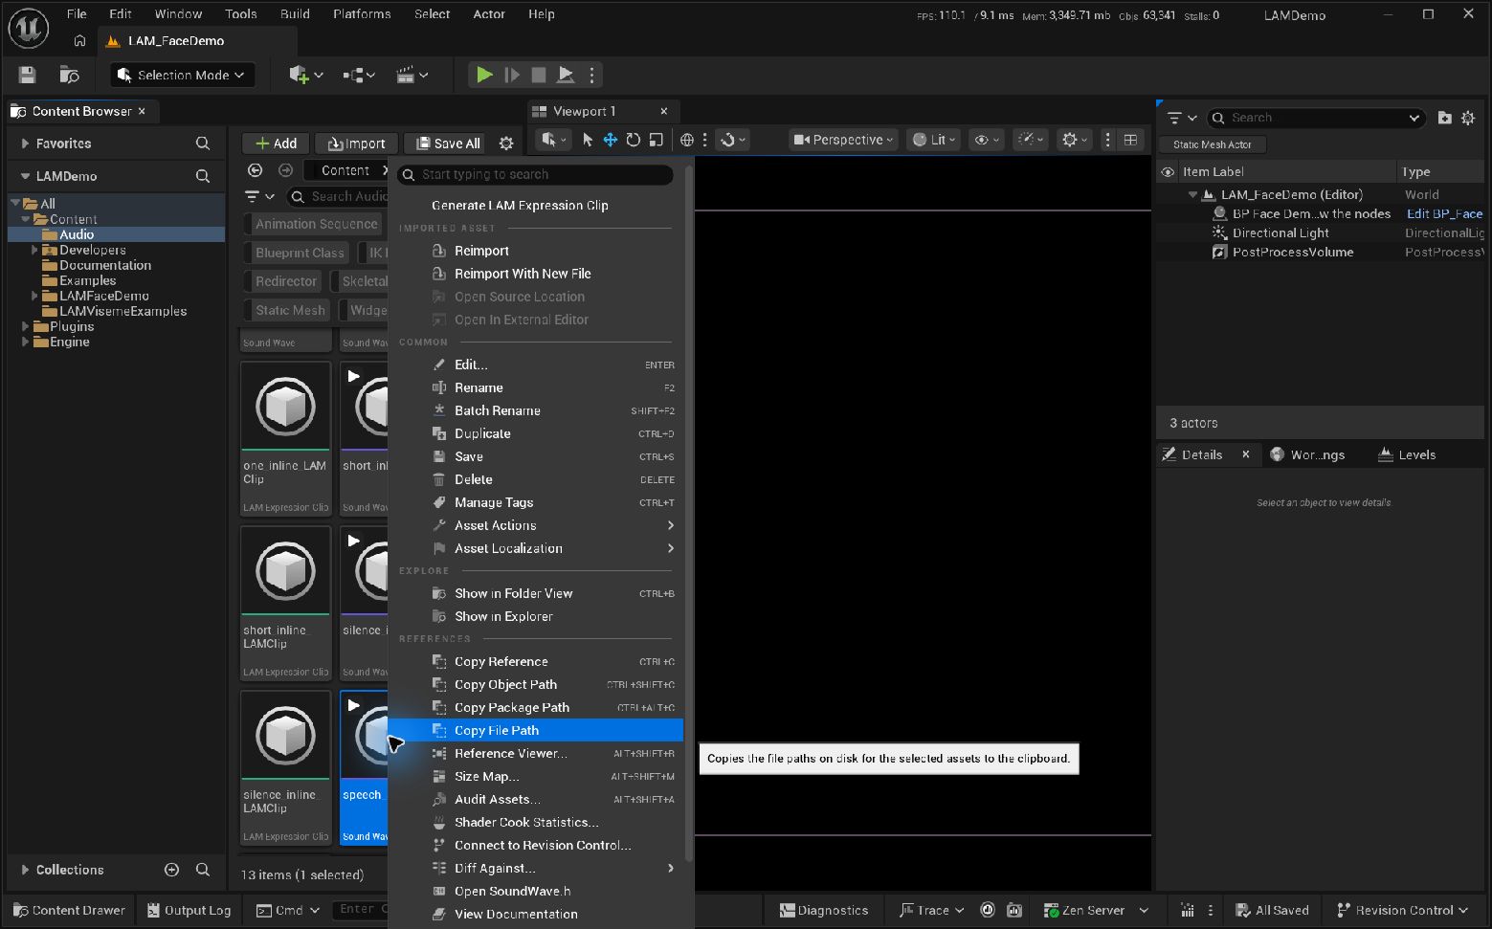The image size is (1492, 929).
Task: Open the content browse icon beside save
Action: [x=69, y=75]
